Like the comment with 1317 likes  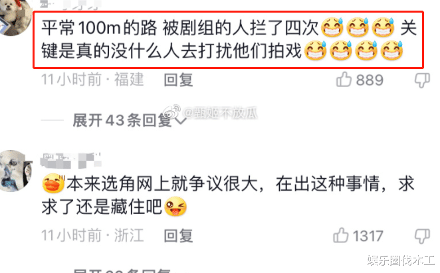pos(341,235)
